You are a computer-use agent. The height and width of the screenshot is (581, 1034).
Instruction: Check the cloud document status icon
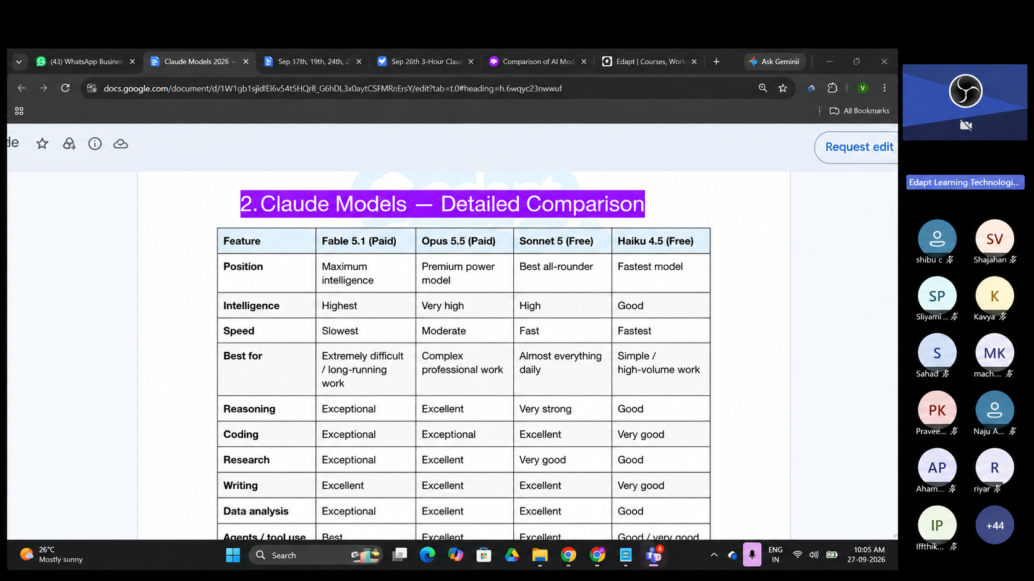click(x=121, y=144)
